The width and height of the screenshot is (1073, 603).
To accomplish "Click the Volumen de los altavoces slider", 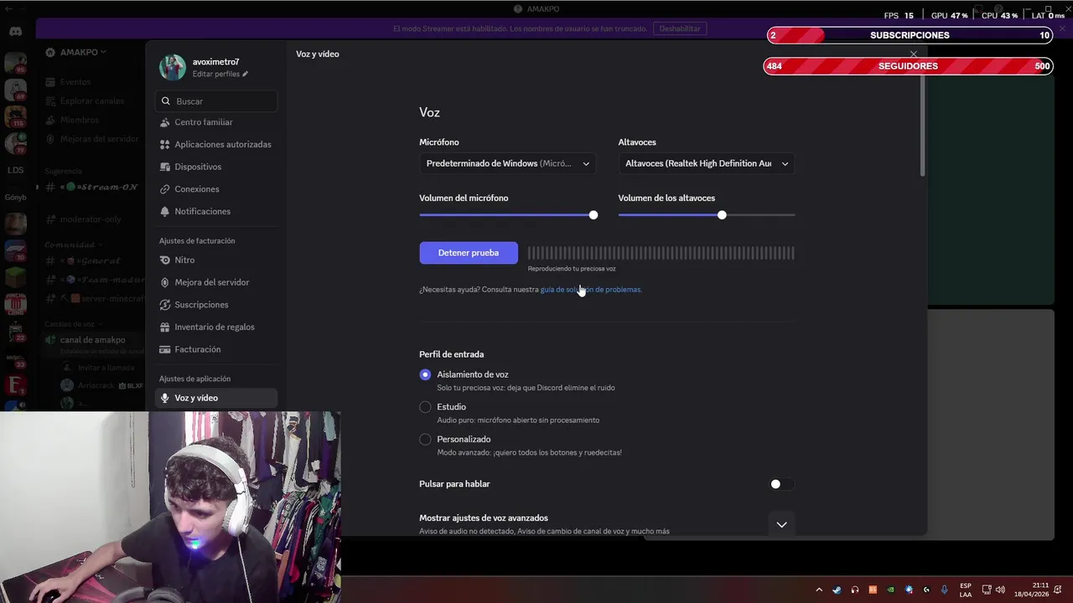I will (x=707, y=215).
